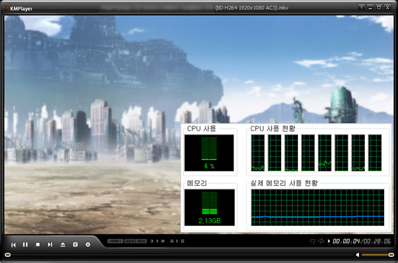Click the eject/open file icon
Viewport: 398px width, 263px height.
click(63, 244)
